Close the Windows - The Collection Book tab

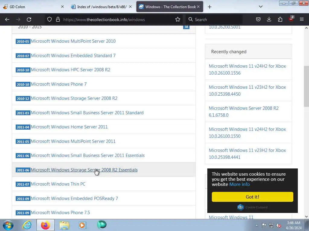pos(198,7)
